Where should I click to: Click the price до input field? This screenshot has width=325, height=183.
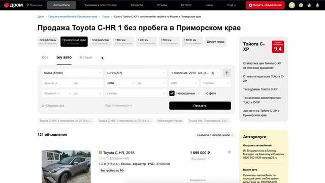coord(88,83)
